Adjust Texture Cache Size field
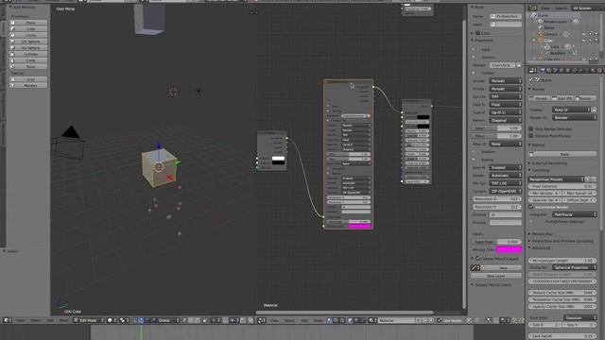 click(x=562, y=293)
